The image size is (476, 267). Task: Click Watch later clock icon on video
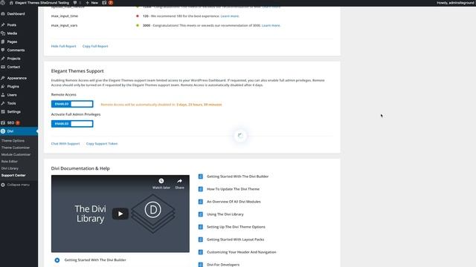tap(161, 181)
